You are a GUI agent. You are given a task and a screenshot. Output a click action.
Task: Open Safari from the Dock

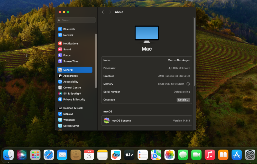click(49, 155)
